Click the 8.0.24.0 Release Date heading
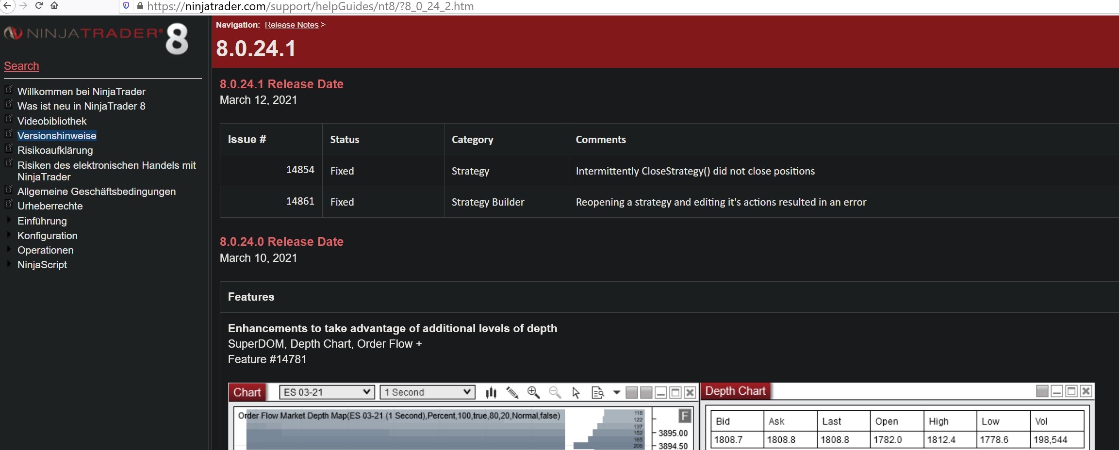 [281, 241]
